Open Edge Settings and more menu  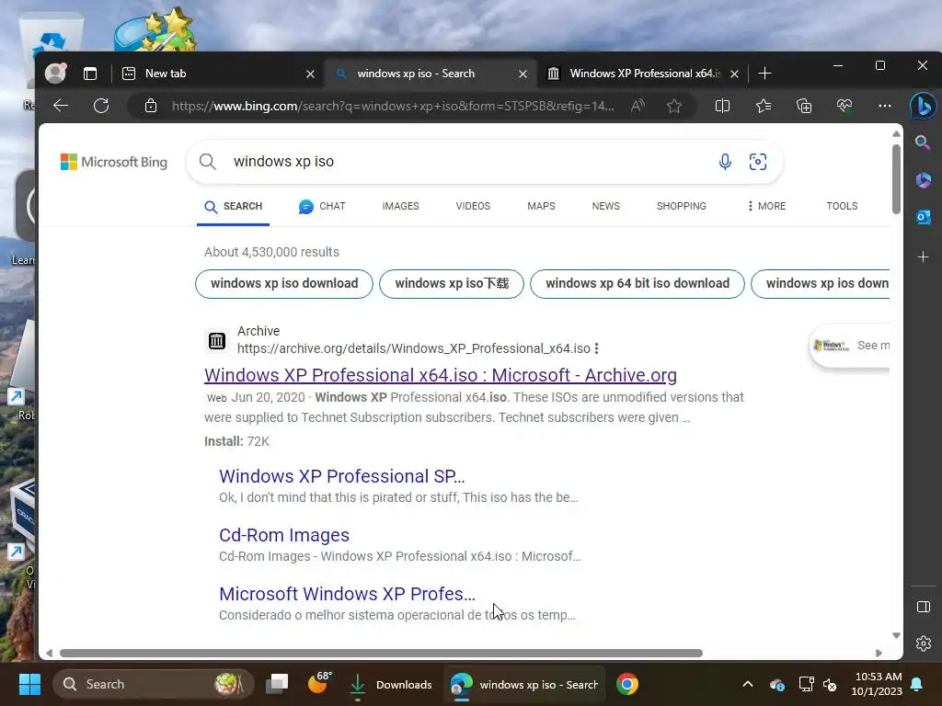[885, 107]
